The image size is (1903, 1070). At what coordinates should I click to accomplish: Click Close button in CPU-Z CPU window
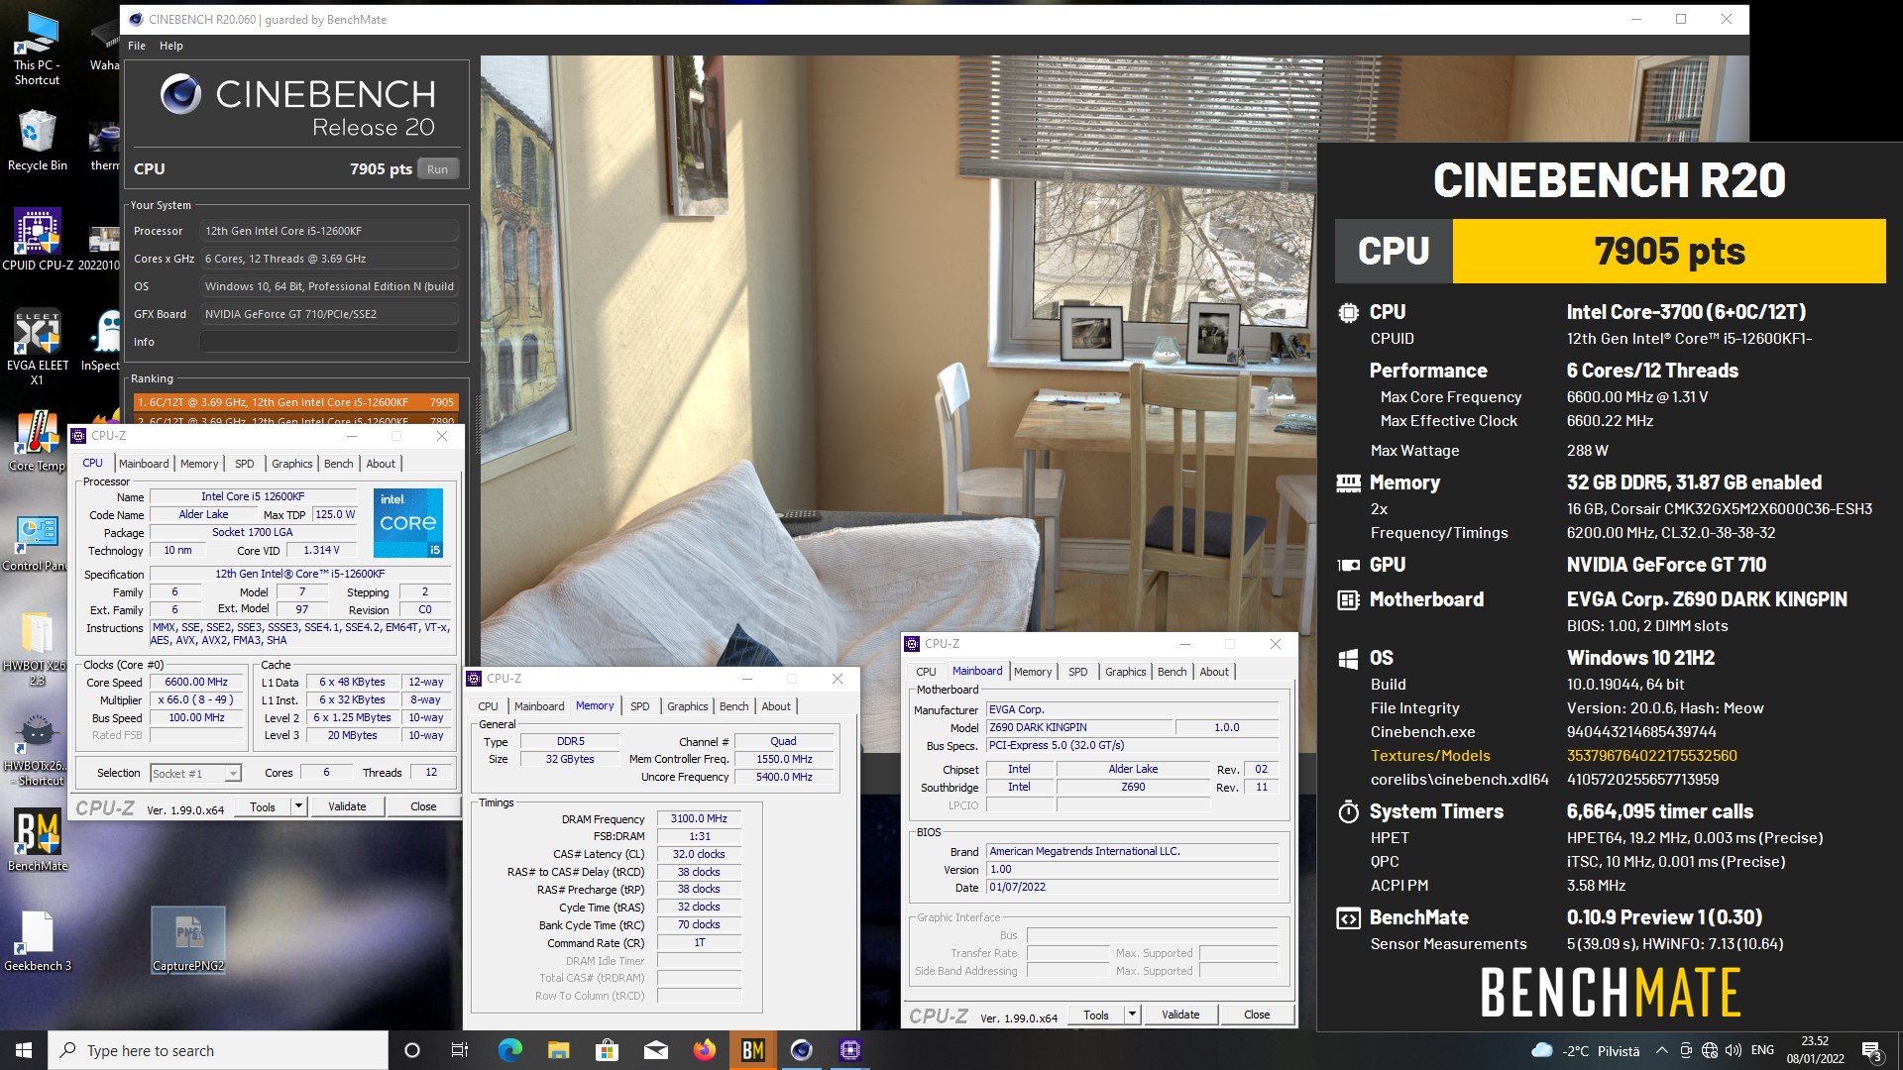click(x=423, y=806)
